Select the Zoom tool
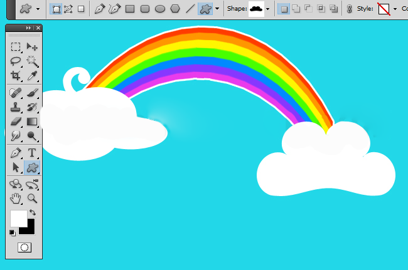This screenshot has width=408, height=270. point(32,199)
